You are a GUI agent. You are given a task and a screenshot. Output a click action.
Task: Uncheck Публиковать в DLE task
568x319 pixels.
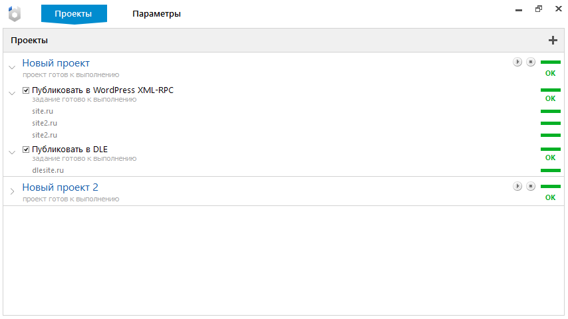point(26,149)
